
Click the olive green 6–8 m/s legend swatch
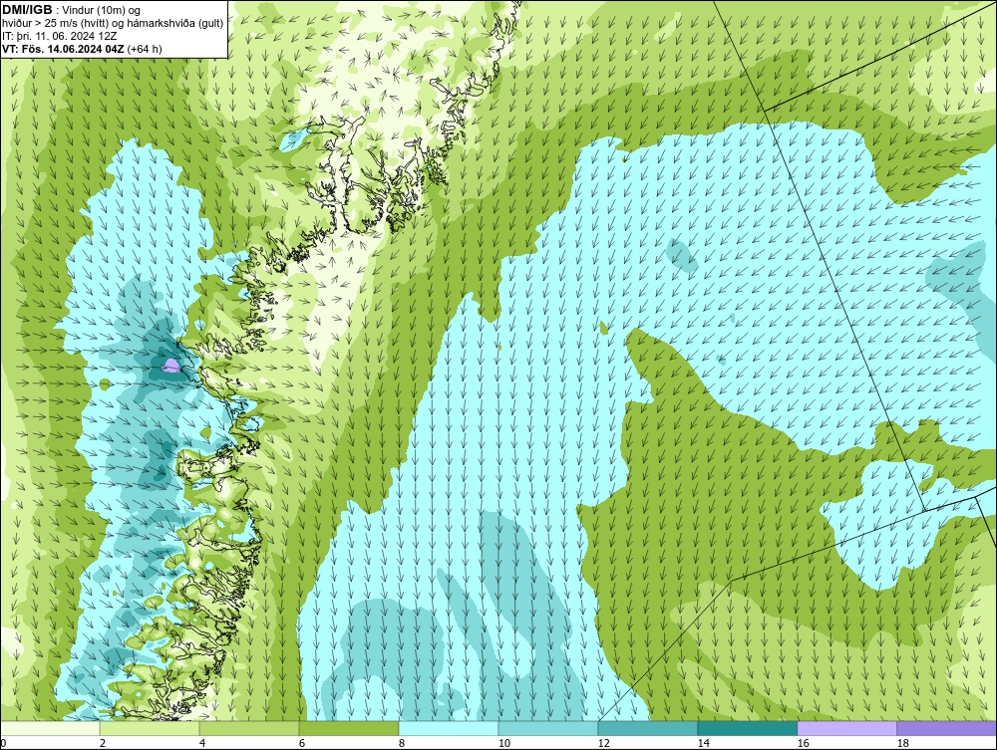pyautogui.click(x=349, y=728)
